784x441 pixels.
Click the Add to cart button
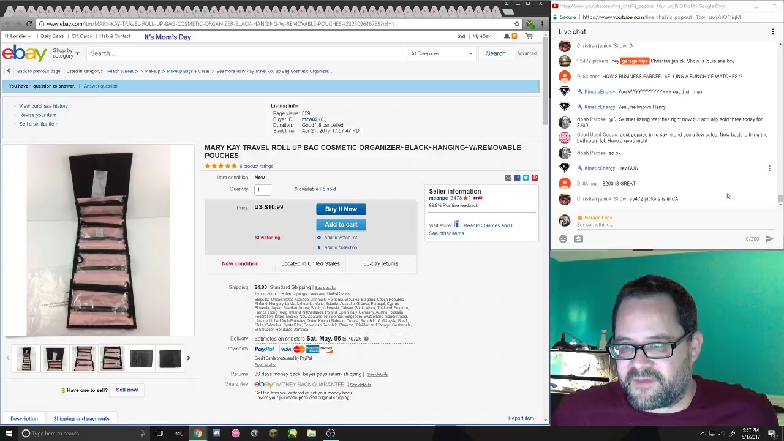tap(341, 225)
